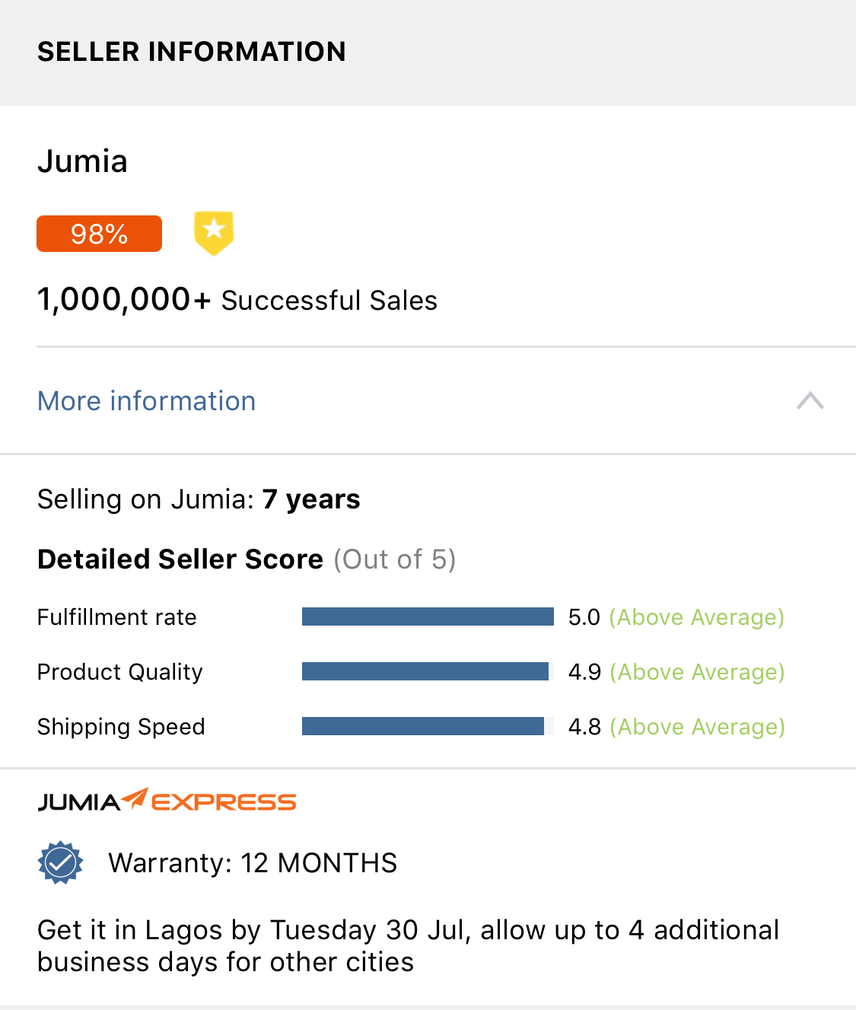856x1010 pixels.
Task: Tap the Jumia Express logo
Action: (x=167, y=801)
